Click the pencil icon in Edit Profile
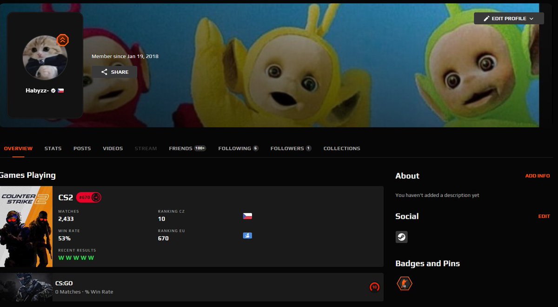 (x=486, y=19)
